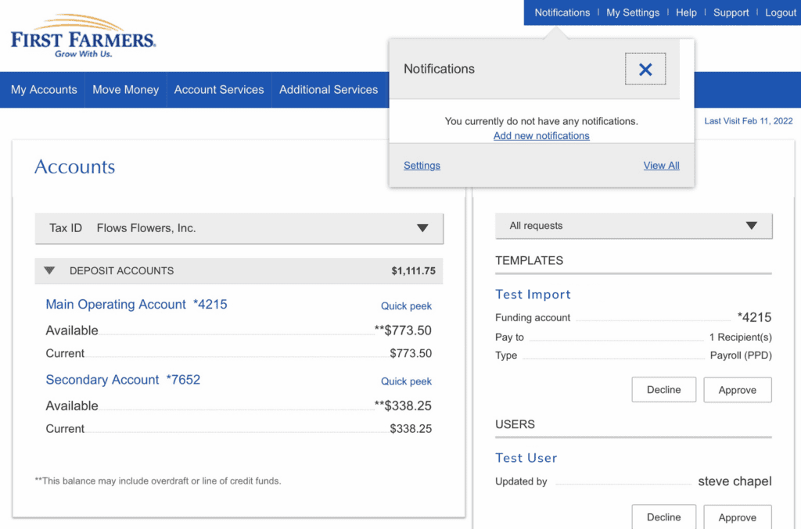Image resolution: width=801 pixels, height=529 pixels.
Task: Click Last Visit Feb 11, 2022 text
Action: coord(749,121)
